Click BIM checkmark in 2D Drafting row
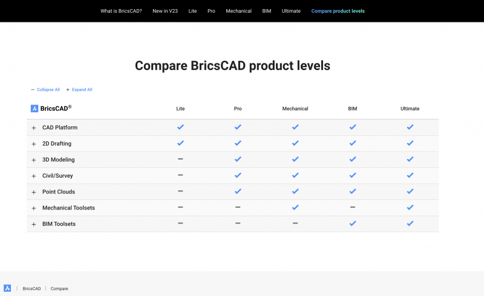 pos(353,143)
